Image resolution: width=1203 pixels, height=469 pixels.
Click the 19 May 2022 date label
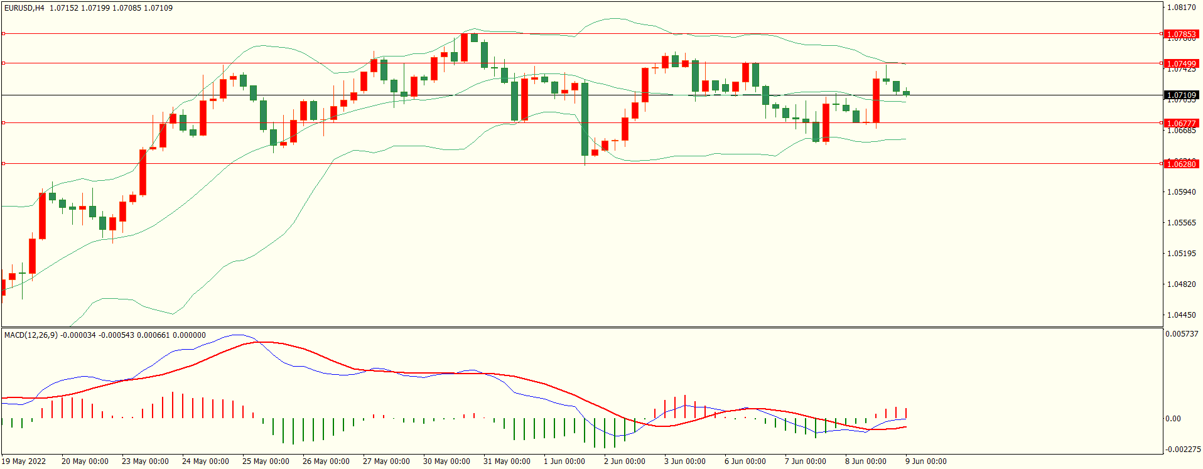24,461
